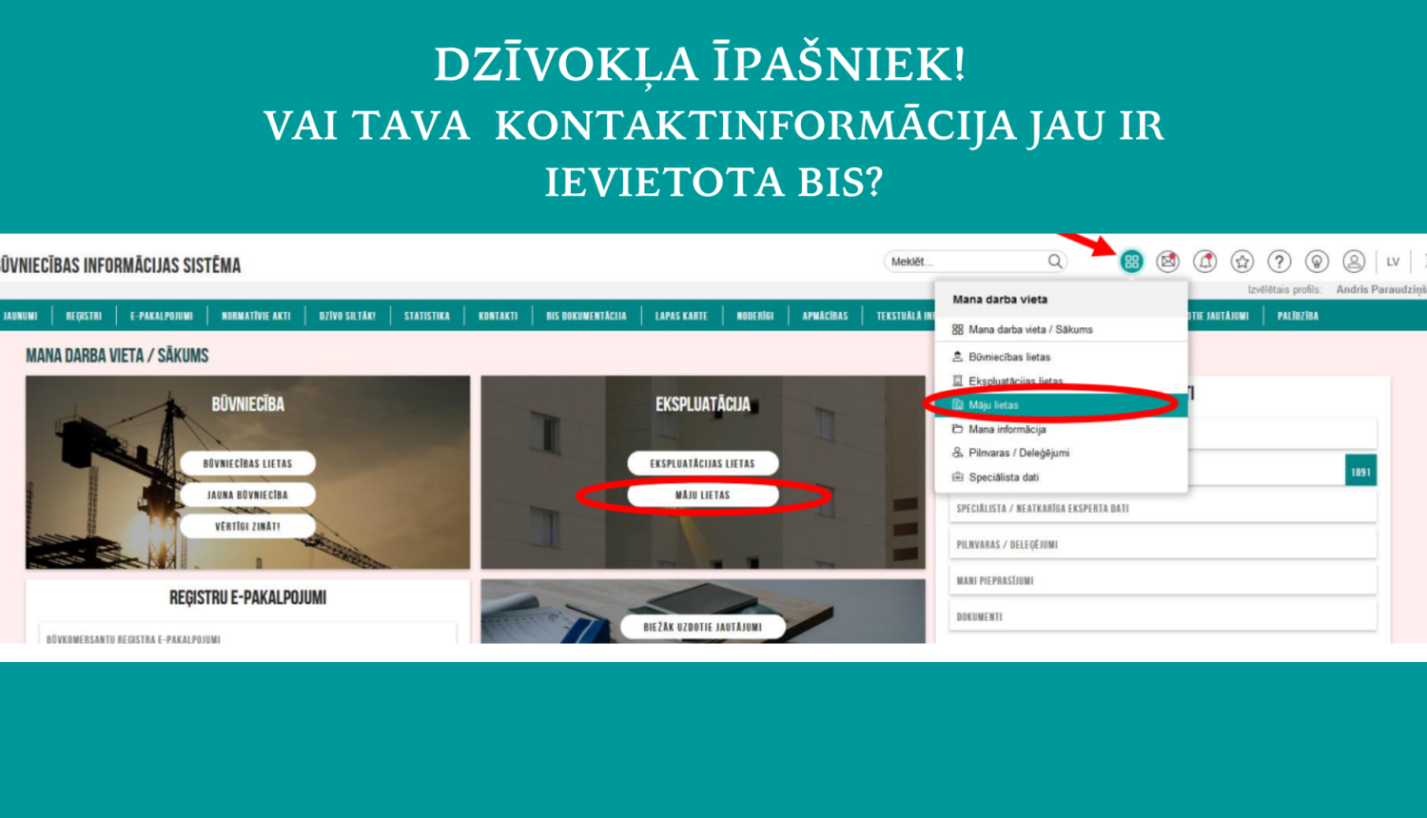Open the help question mark icon
Screen dimensions: 1427x818
pos(1279,262)
